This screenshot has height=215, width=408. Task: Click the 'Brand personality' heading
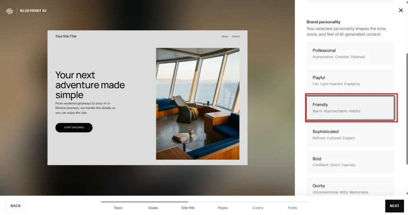coord(324,22)
